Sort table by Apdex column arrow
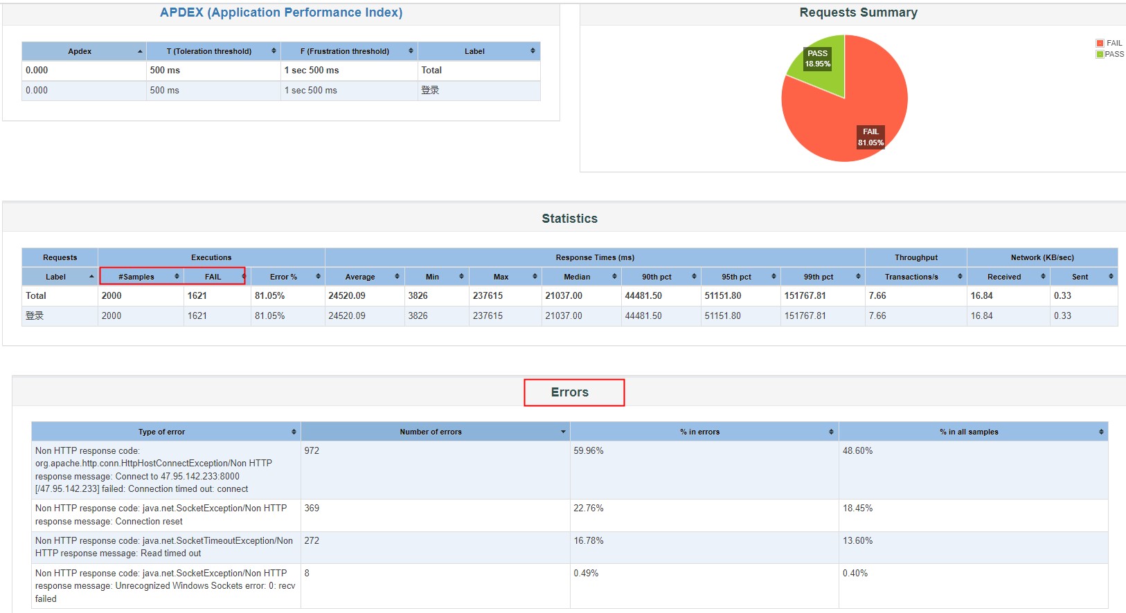This screenshot has width=1126, height=613. click(140, 51)
